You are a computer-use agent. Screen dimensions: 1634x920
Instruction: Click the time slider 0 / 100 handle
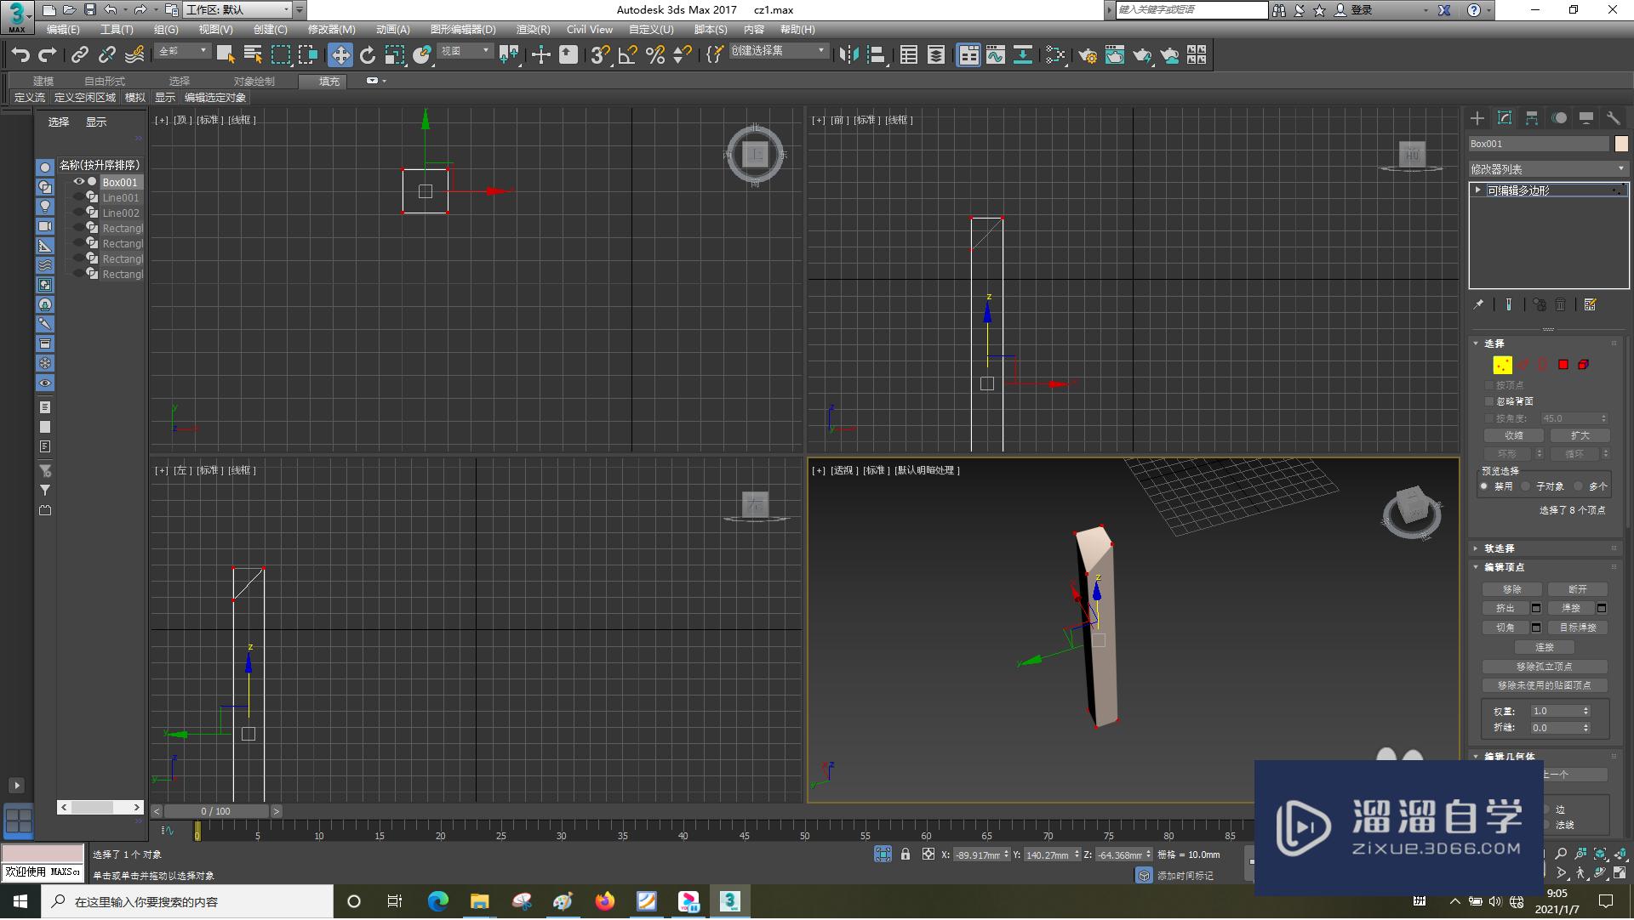pyautogui.click(x=215, y=812)
